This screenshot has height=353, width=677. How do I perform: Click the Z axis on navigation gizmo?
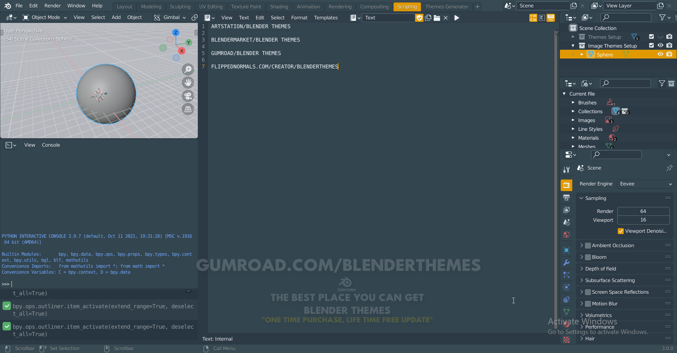coord(176,32)
